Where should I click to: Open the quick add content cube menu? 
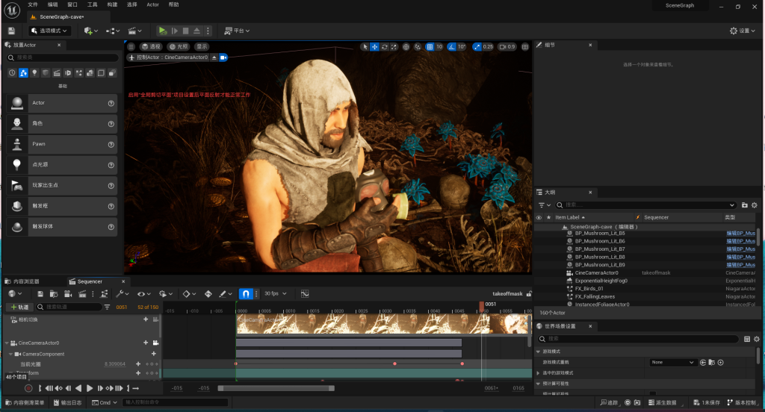click(90, 31)
